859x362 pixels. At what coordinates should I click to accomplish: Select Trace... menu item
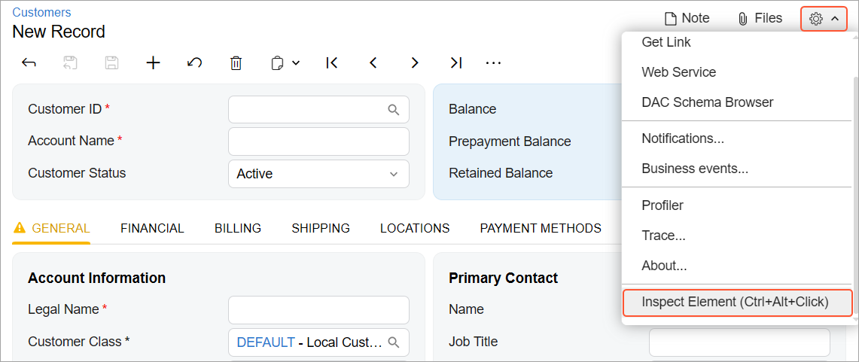[x=737, y=236]
